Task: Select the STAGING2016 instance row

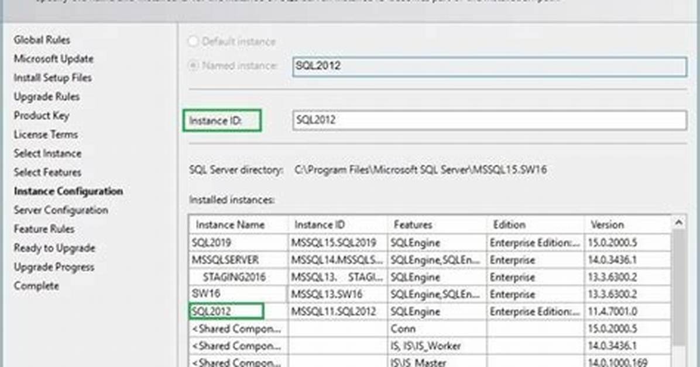Action: pyautogui.click(x=430, y=277)
